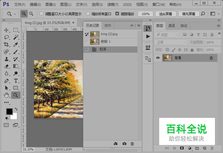
Task: Select the Gradient tool
Action: (15, 66)
